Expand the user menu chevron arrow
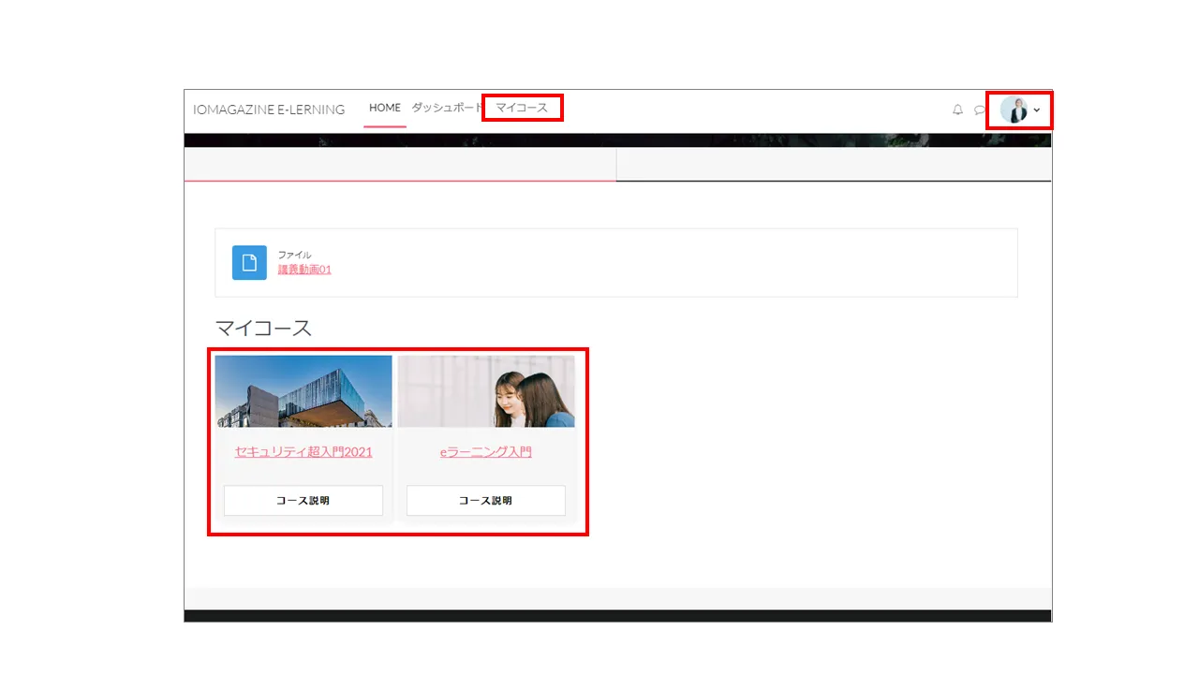 point(1037,110)
